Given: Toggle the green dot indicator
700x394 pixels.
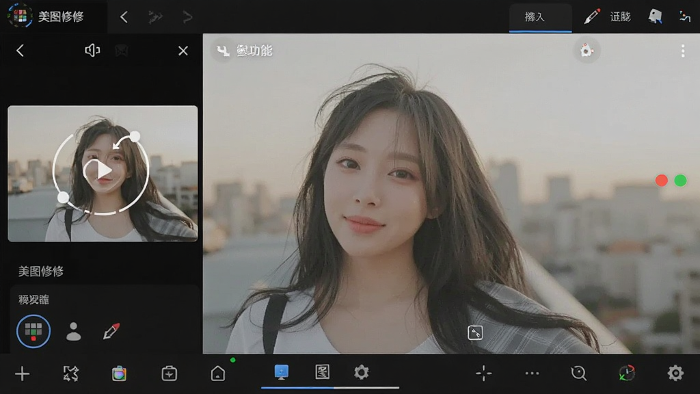Looking at the screenshot, I should click(x=680, y=181).
